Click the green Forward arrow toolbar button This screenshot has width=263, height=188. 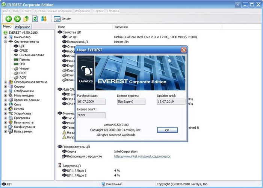coord(17,19)
